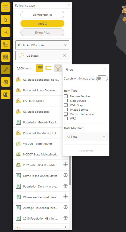
Task: Open the All Time date modified dropdown
Action: pos(86,136)
